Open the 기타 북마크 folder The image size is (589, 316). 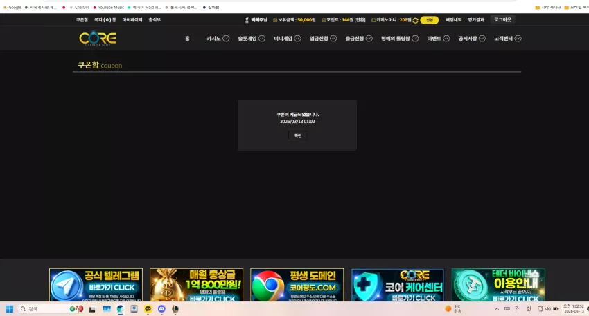click(x=548, y=7)
